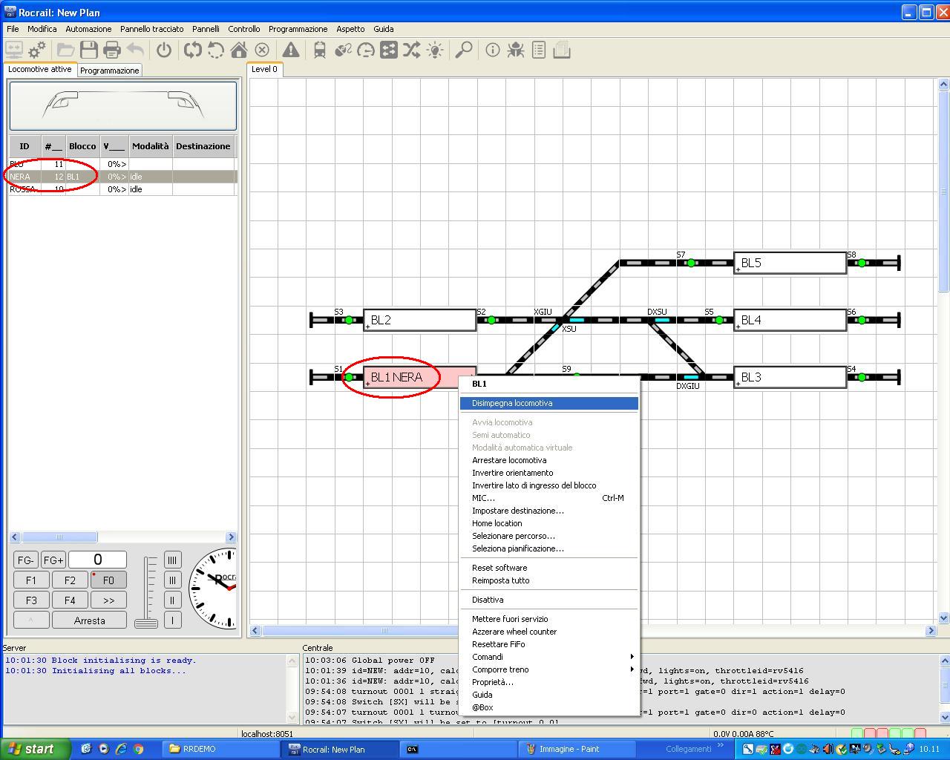Toggle function button F4
This screenshot has width=950, height=760.
70,600
